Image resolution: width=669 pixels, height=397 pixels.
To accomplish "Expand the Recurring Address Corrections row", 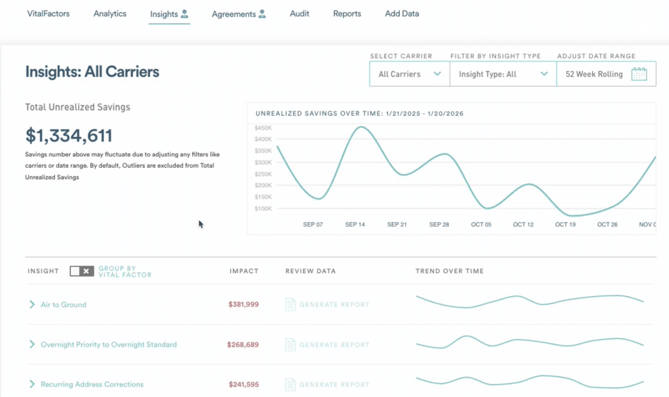I will [32, 384].
